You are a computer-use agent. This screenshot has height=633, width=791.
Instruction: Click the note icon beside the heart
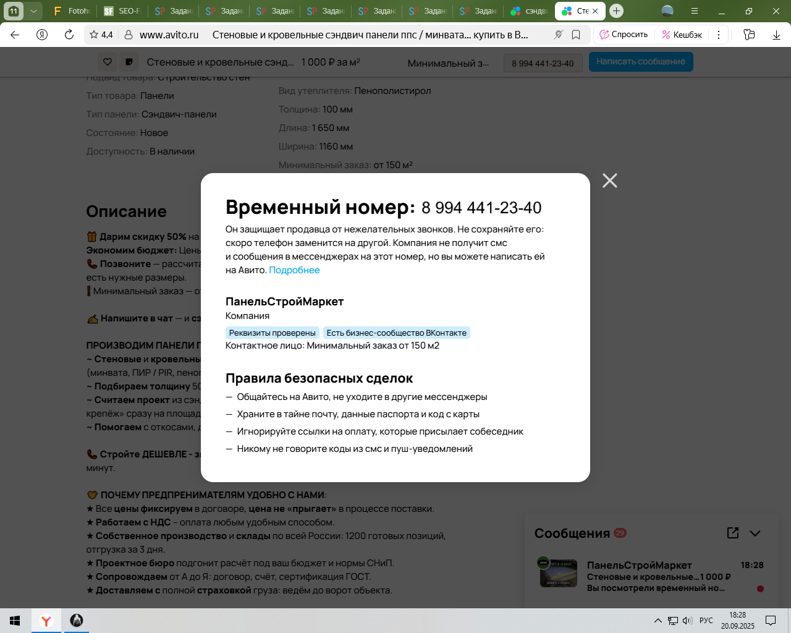(129, 62)
